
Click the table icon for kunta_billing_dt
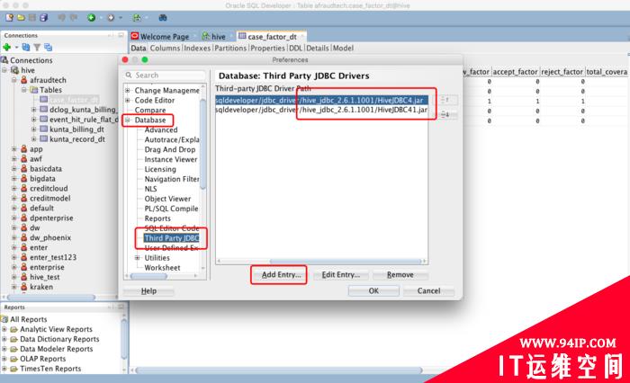pos(44,129)
